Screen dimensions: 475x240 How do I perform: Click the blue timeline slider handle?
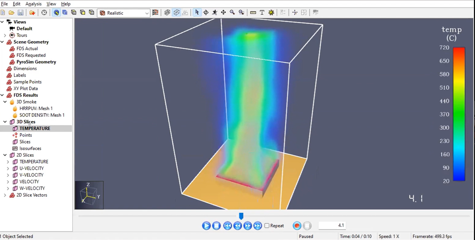241,216
